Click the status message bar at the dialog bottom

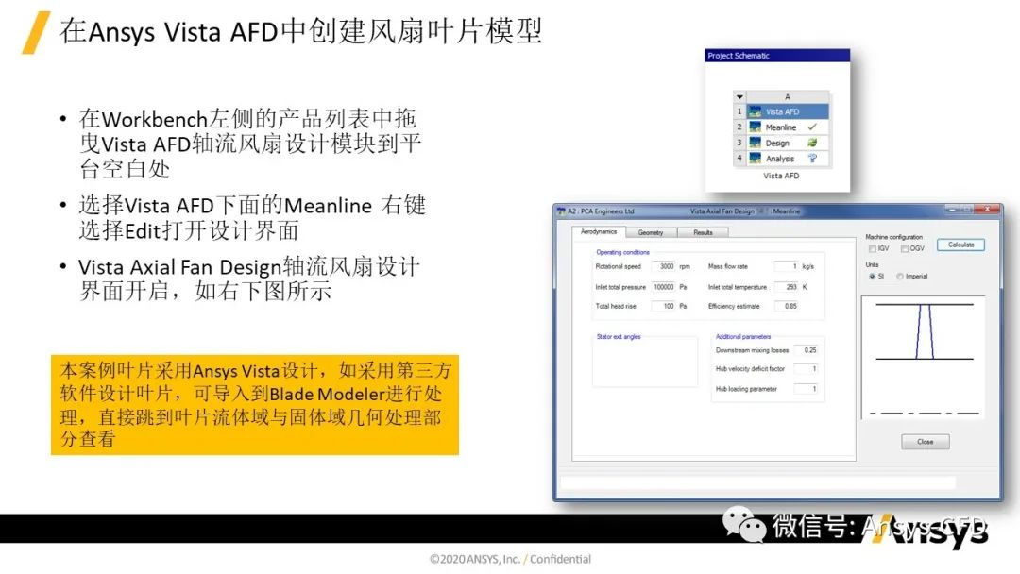pyautogui.click(x=757, y=482)
